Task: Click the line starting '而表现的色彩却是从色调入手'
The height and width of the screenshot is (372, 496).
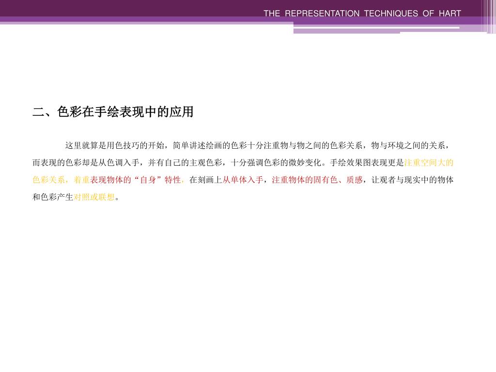Action: [x=243, y=163]
